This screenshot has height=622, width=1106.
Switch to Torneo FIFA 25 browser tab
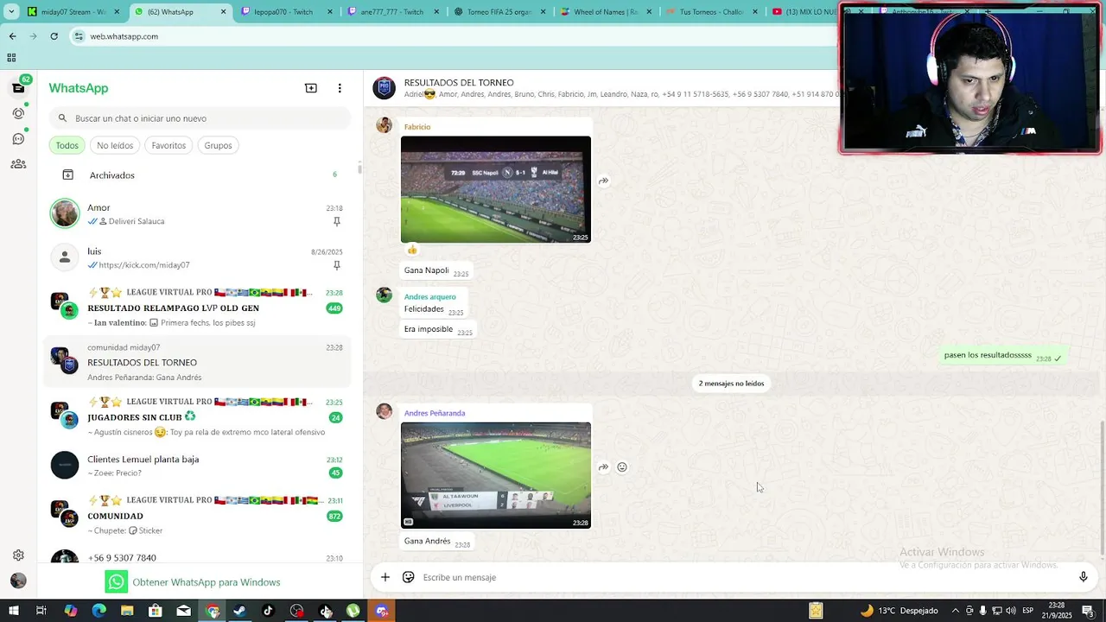coord(499,12)
